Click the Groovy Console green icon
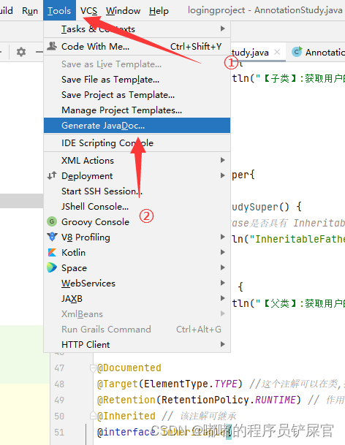Viewport: 345px width, 445px height. point(52,221)
